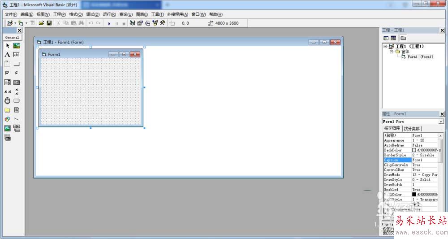Viewport: 448px width, 239px height.
Task: Collapse the 窗体 folder node
Action: pyautogui.click(x=392, y=52)
